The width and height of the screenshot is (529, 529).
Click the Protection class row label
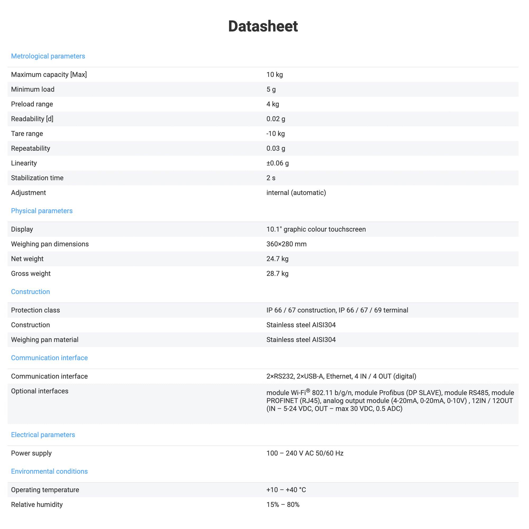(35, 310)
